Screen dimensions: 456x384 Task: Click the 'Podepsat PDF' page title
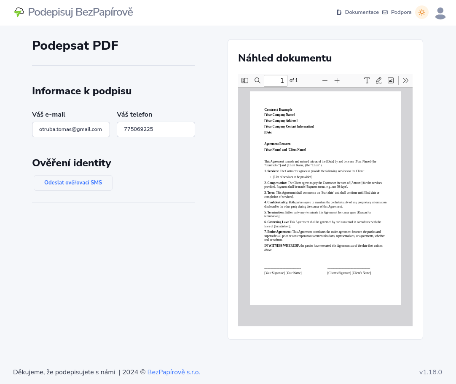[75, 45]
